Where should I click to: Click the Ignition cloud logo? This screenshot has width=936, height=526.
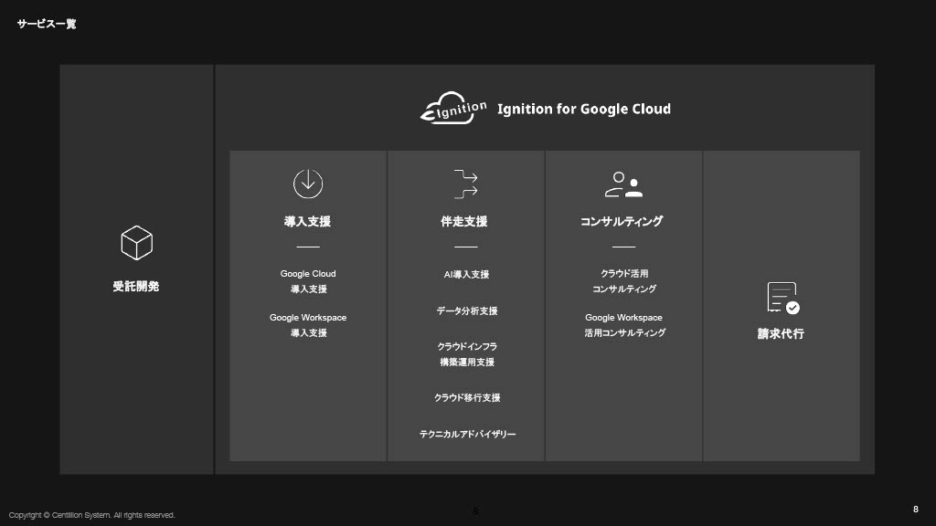(x=454, y=108)
